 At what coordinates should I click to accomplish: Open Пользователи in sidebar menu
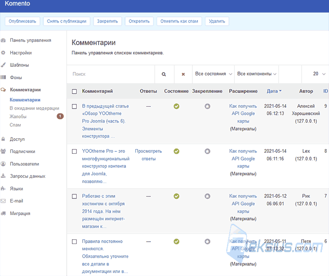[24, 164]
